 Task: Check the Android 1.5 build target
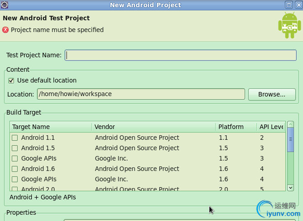pos(14,148)
